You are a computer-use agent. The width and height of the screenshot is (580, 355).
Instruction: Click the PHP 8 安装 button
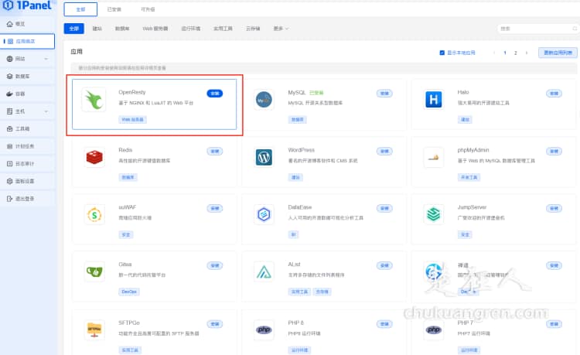coord(384,324)
